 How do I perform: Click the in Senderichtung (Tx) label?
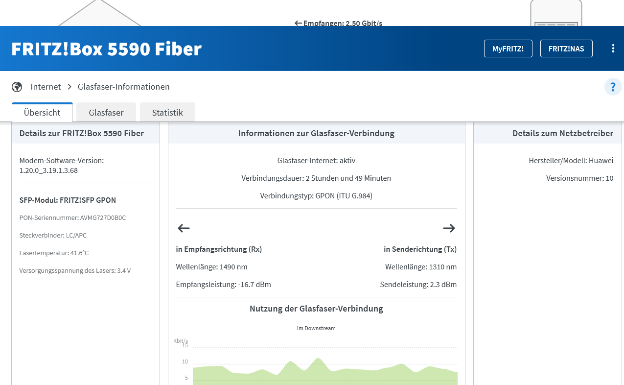pyautogui.click(x=420, y=249)
